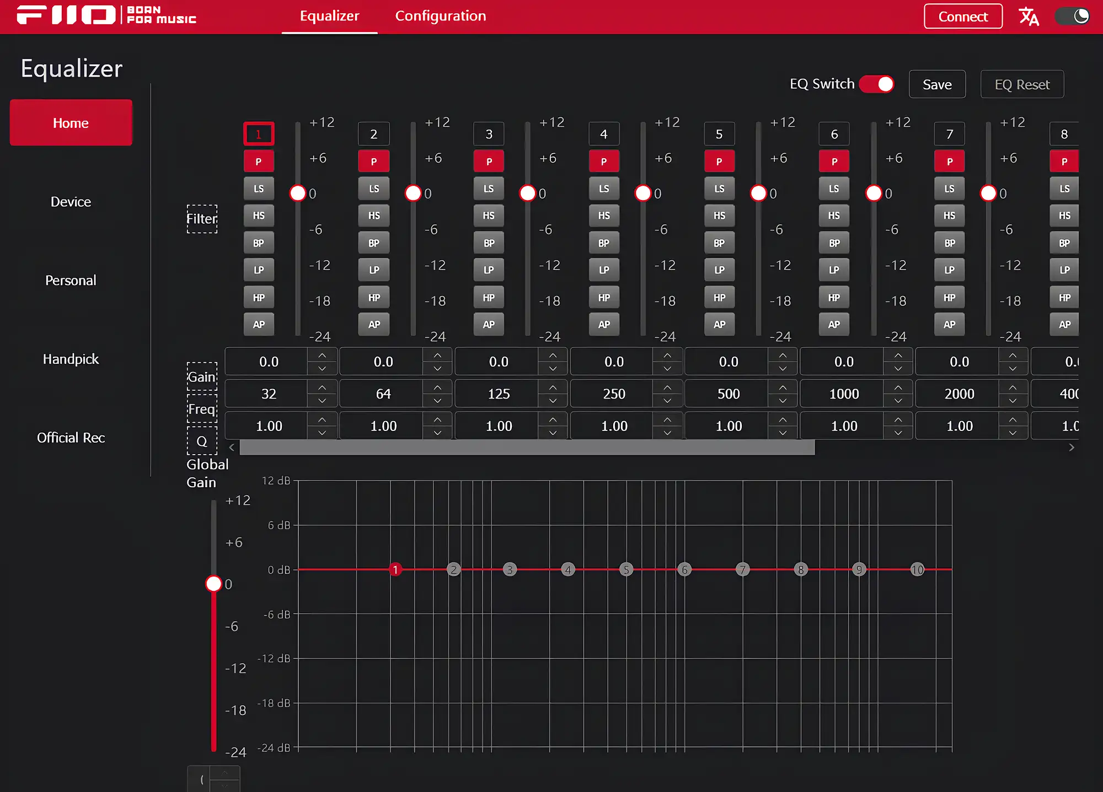This screenshot has width=1103, height=792.
Task: Set band 6 filter to P
Action: (834, 161)
